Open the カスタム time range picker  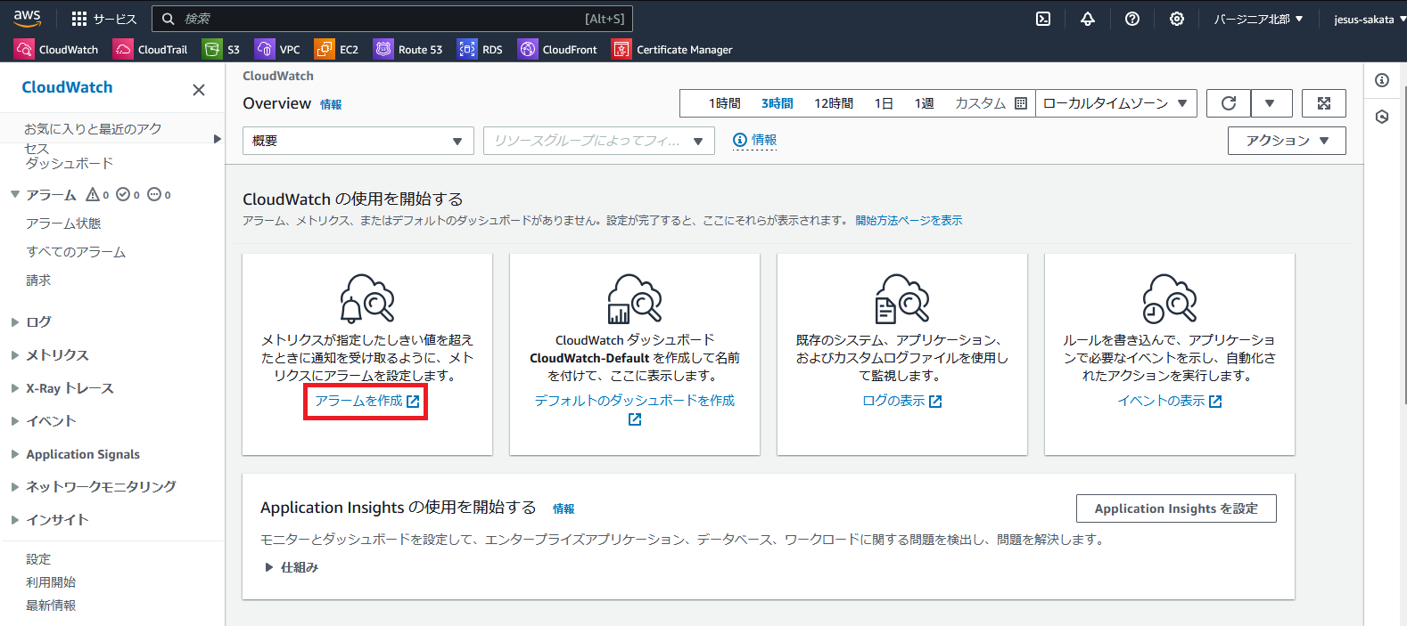991,103
